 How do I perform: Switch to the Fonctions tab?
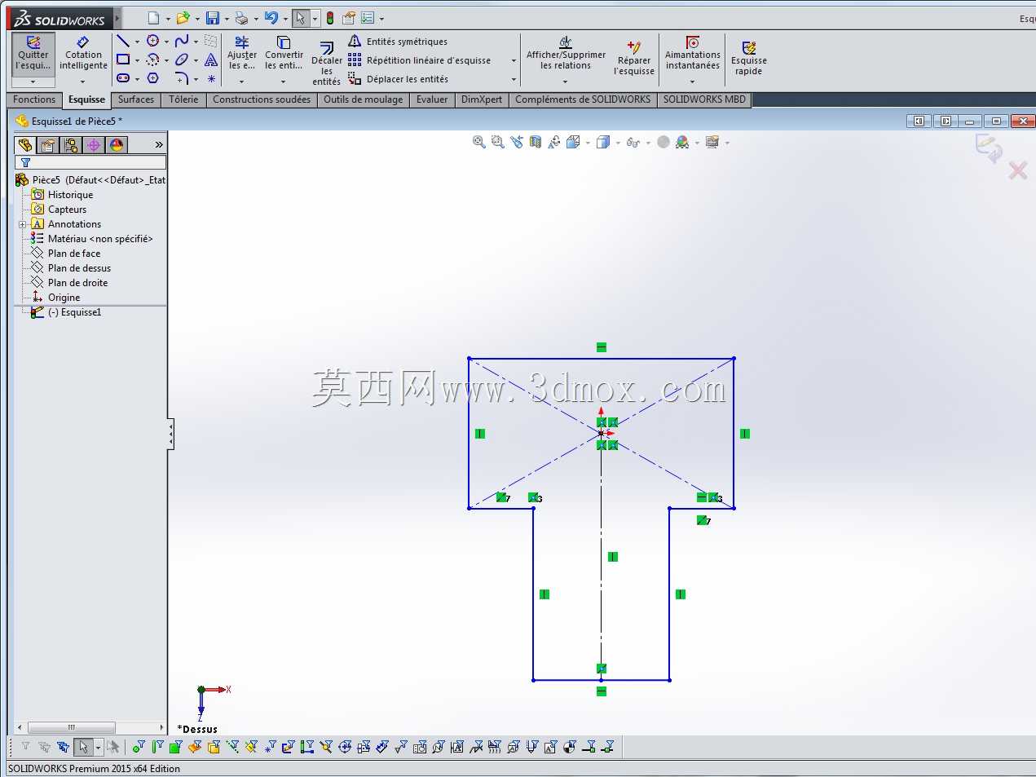point(34,99)
